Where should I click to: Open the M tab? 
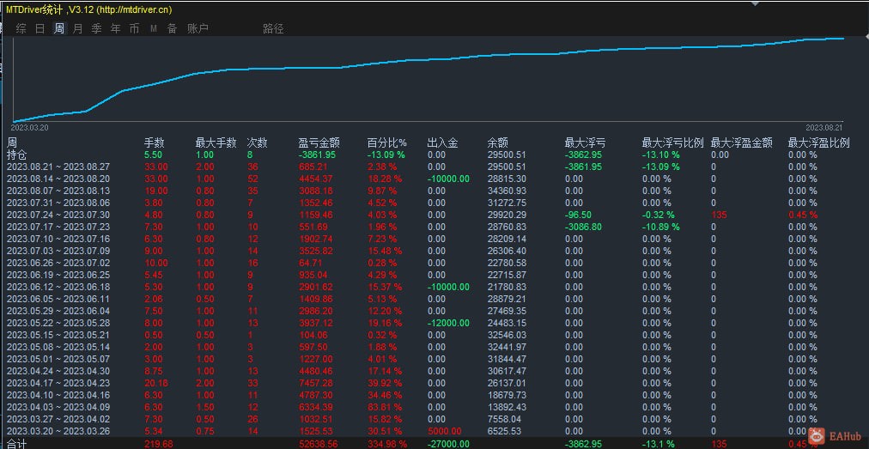154,29
